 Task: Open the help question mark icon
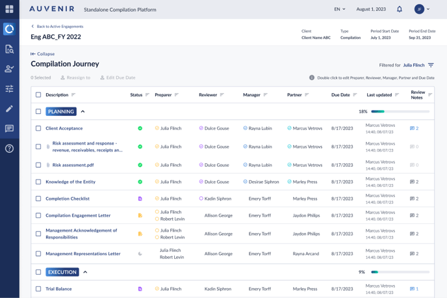click(x=9, y=148)
